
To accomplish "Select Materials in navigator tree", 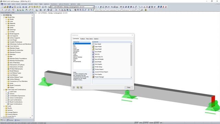I will (x=12, y=23).
